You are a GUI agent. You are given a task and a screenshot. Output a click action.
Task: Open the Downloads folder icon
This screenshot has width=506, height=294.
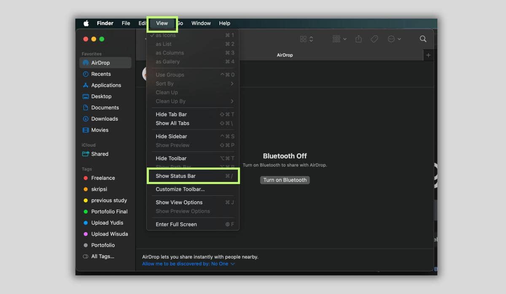pyautogui.click(x=86, y=118)
